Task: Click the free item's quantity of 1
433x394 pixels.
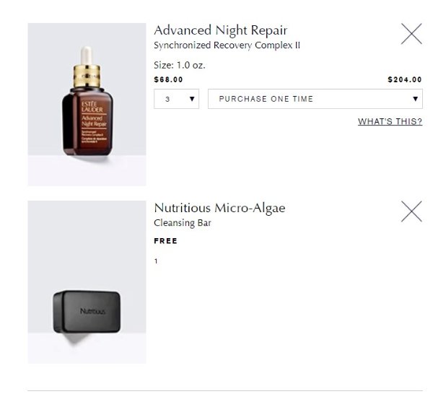Action: point(156,261)
